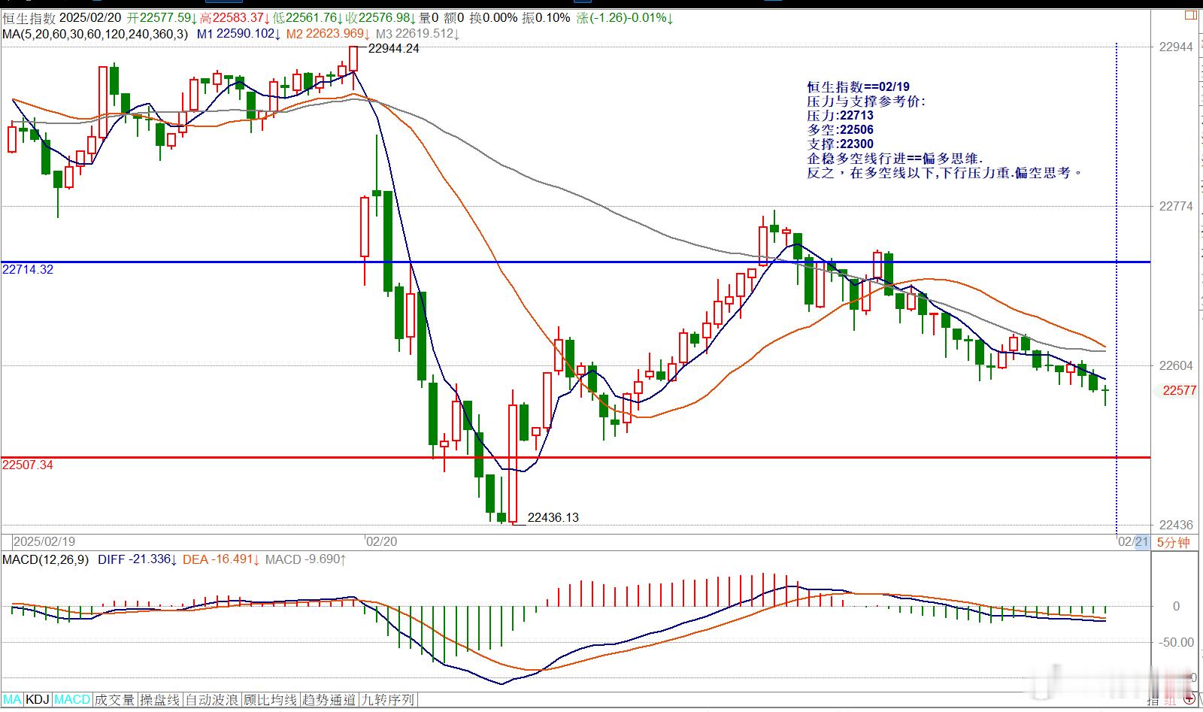The image size is (1203, 712).
Task: Open the 自动波浪 indicator tab
Action: pyautogui.click(x=212, y=700)
